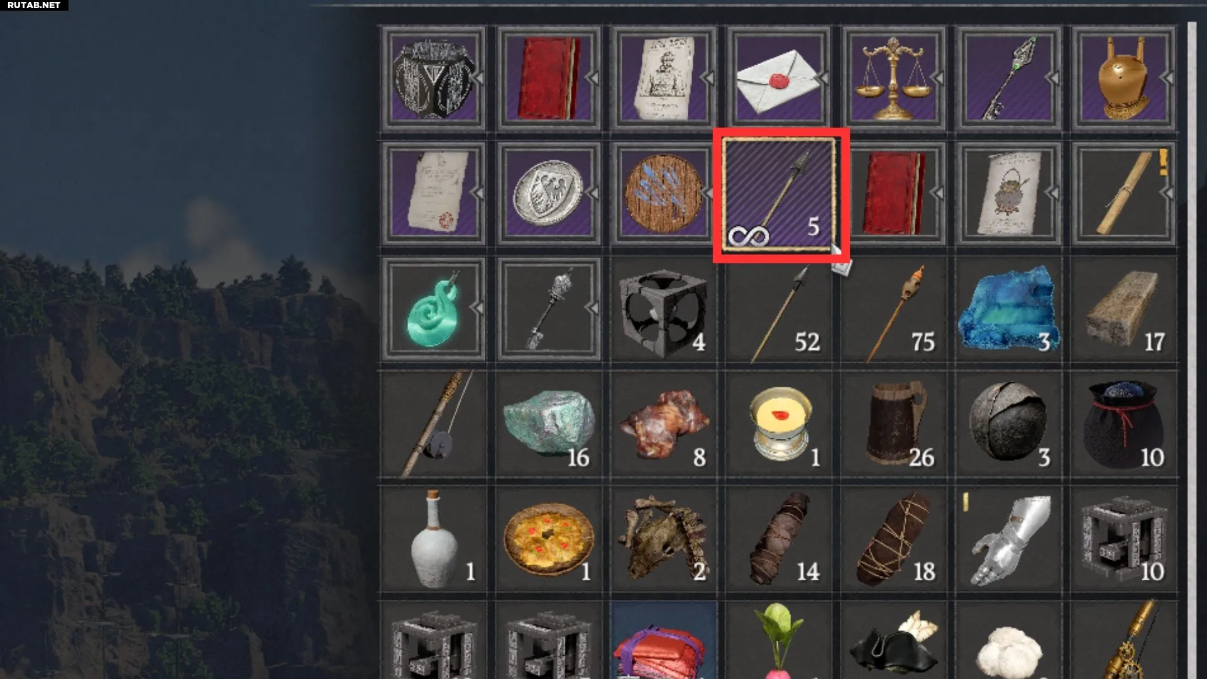Select the white envelope with red seal
Viewport: 1207px width, 679px height.
(x=779, y=78)
